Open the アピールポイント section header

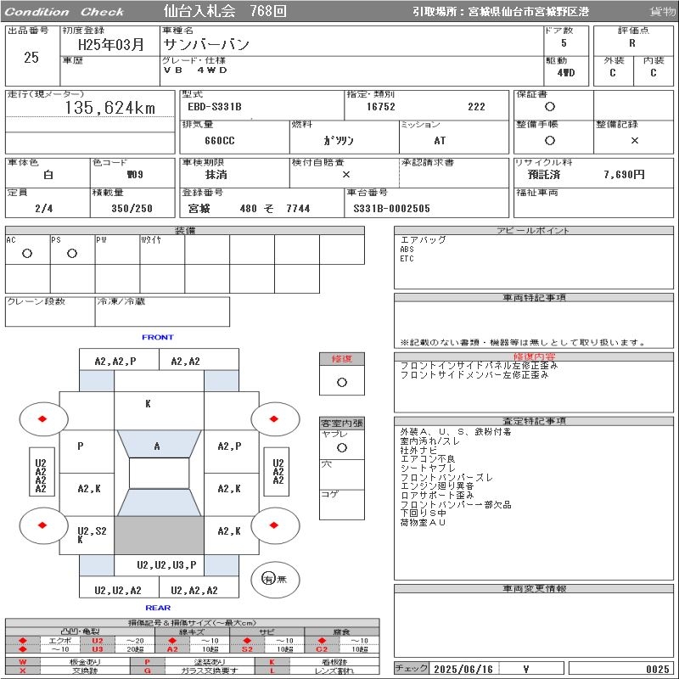click(x=533, y=231)
